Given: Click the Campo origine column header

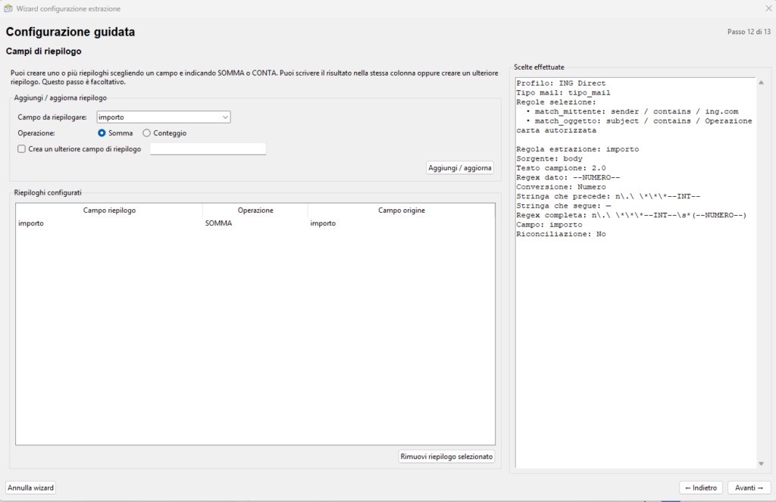Looking at the screenshot, I should pos(402,210).
